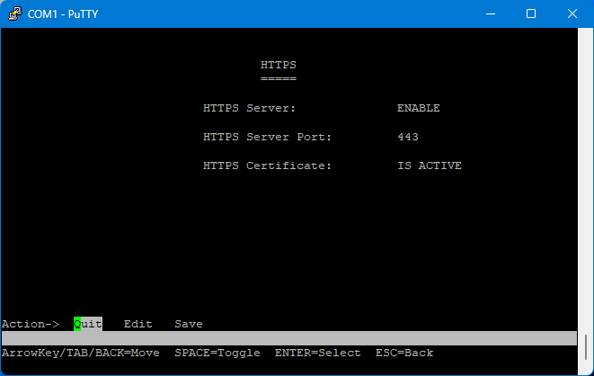Click the IS ACTIVE certificate status
Viewport: 594px width, 376px height.
point(429,166)
